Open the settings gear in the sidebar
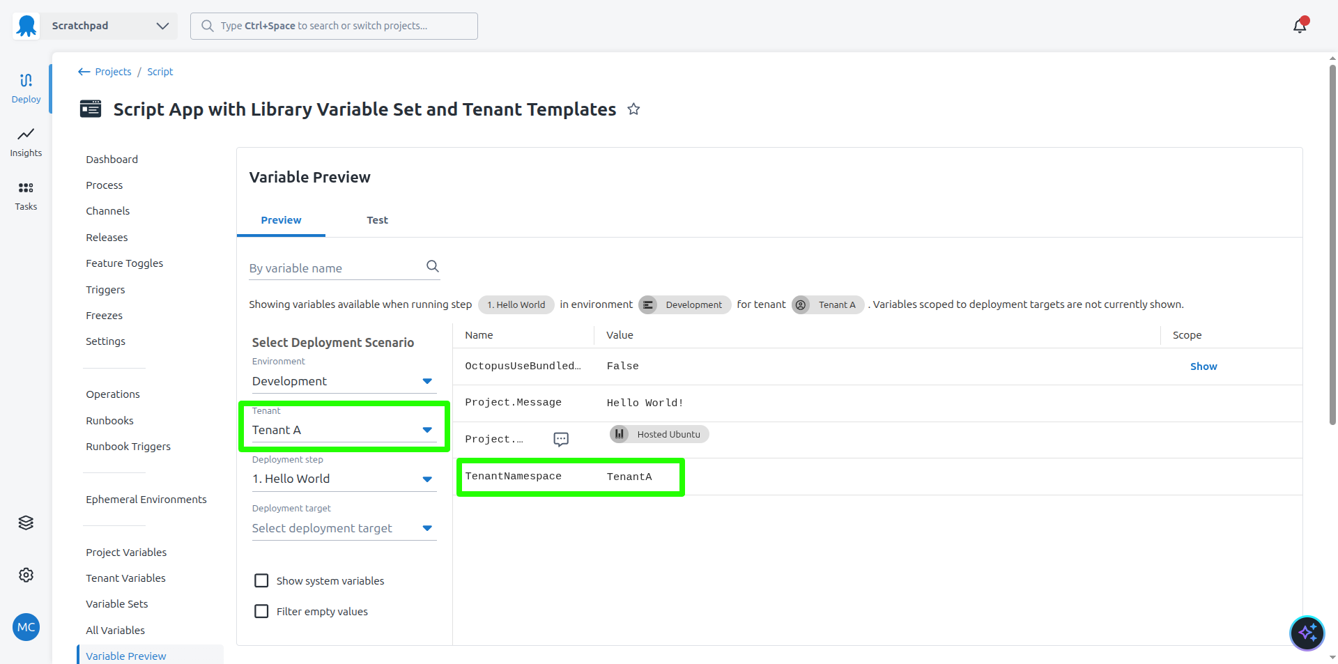The width and height of the screenshot is (1338, 664). point(26,574)
